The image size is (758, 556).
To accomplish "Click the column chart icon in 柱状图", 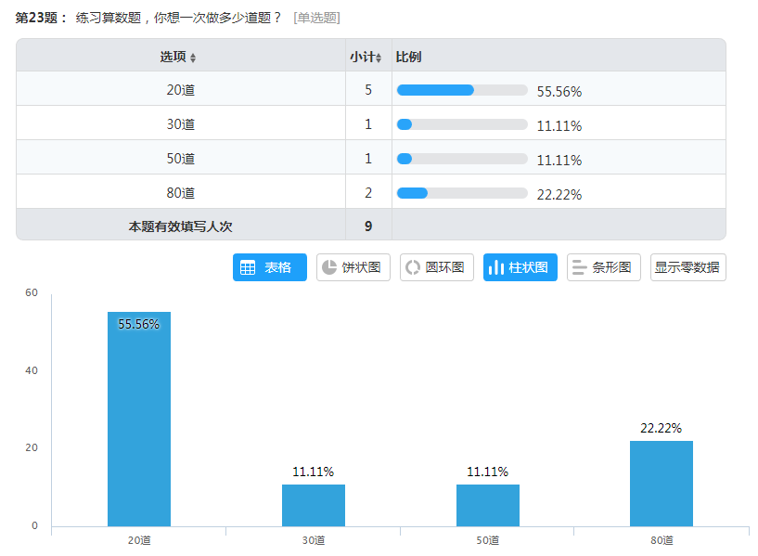I will click(x=496, y=267).
